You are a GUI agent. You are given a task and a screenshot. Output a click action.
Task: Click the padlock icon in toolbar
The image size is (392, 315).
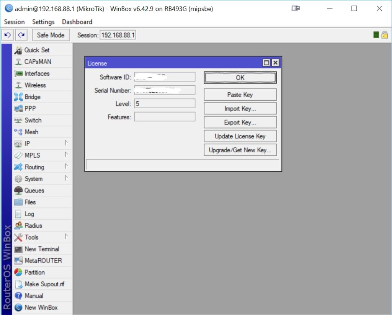pos(384,35)
